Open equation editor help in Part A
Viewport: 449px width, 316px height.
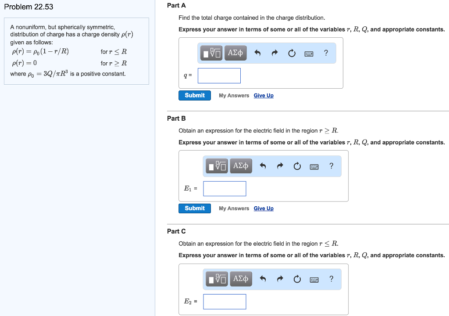pos(326,53)
